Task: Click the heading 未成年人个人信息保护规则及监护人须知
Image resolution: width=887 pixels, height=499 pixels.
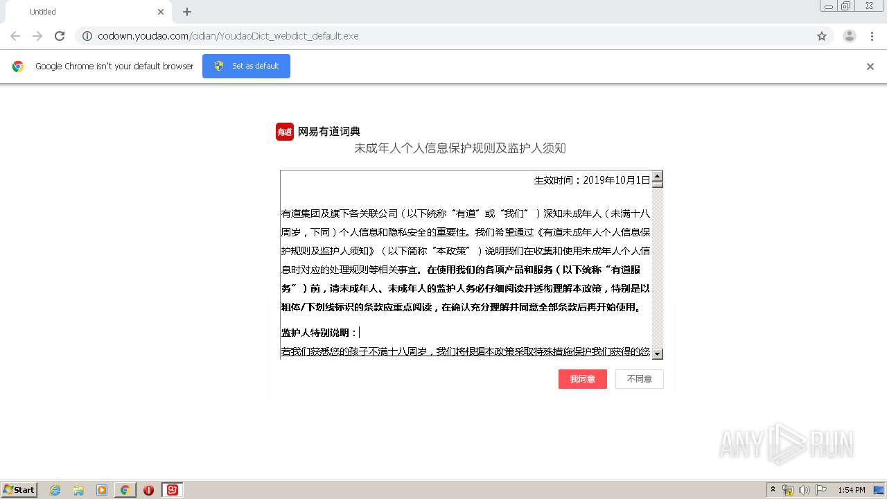Action: (460, 148)
